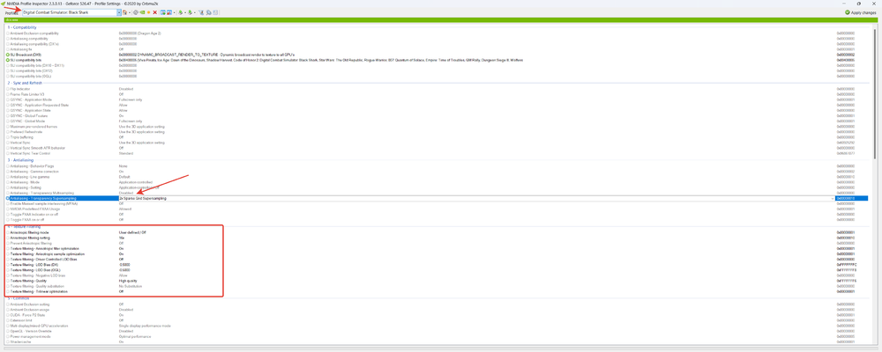Click High quality value of Texture filtering Quality
Viewport: 882px width, 352px height.
tap(128, 281)
